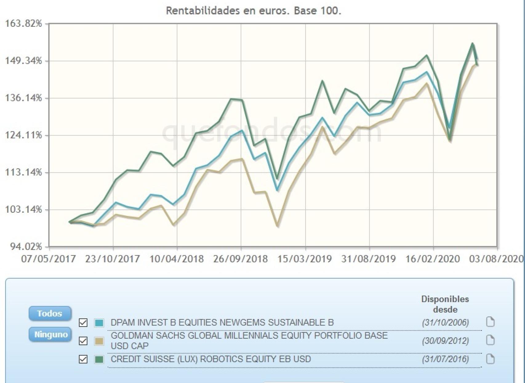Open document icon for DPAM INVEST fund
The width and height of the screenshot is (525, 383).
490,322
